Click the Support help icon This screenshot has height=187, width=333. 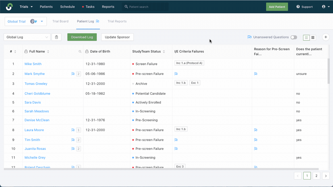coord(298,7)
